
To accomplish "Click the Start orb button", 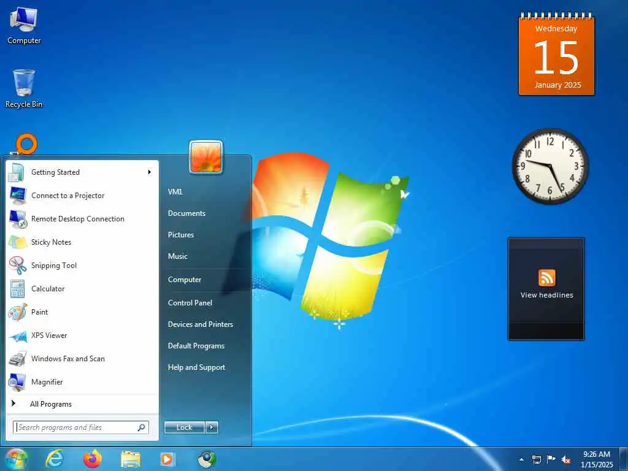I will [17, 459].
